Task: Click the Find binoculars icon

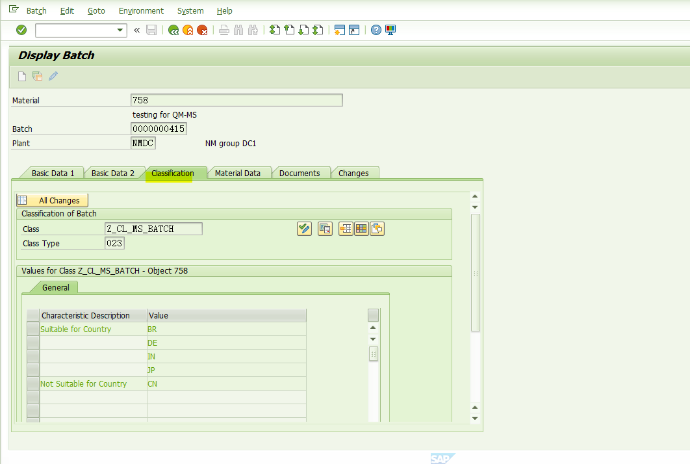Action: coord(238,30)
